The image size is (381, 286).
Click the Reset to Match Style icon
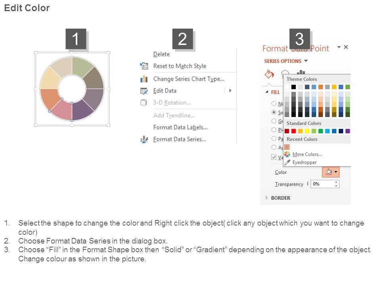144,66
